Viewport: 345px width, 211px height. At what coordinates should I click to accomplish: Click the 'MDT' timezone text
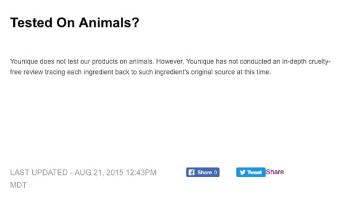[18, 185]
